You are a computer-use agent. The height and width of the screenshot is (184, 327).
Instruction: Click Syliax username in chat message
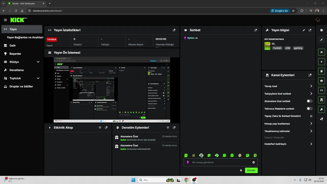191,38
